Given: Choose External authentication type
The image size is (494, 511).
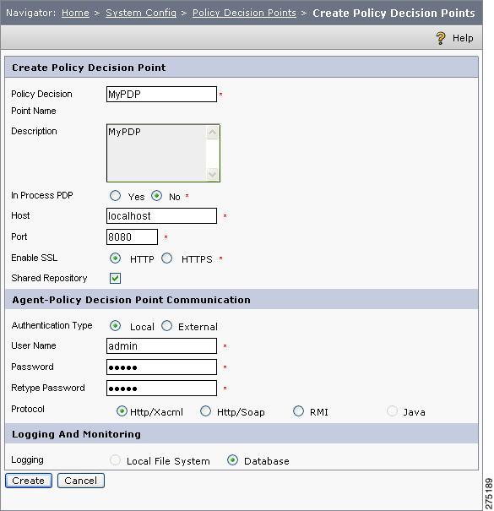Looking at the screenshot, I should pyautogui.click(x=167, y=325).
